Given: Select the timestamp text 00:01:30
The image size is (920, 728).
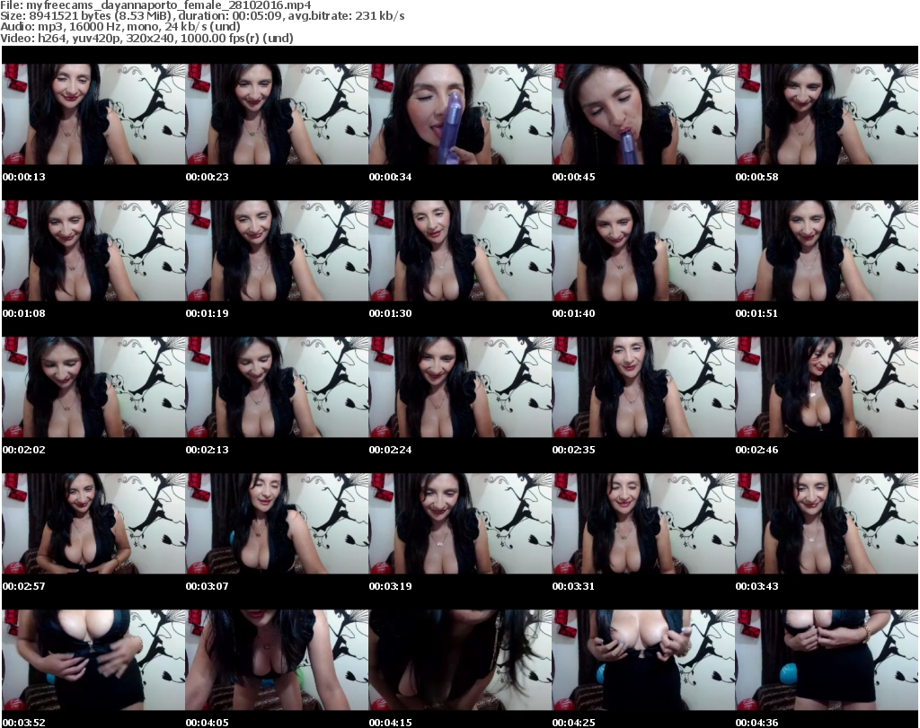Looking at the screenshot, I should tap(390, 313).
